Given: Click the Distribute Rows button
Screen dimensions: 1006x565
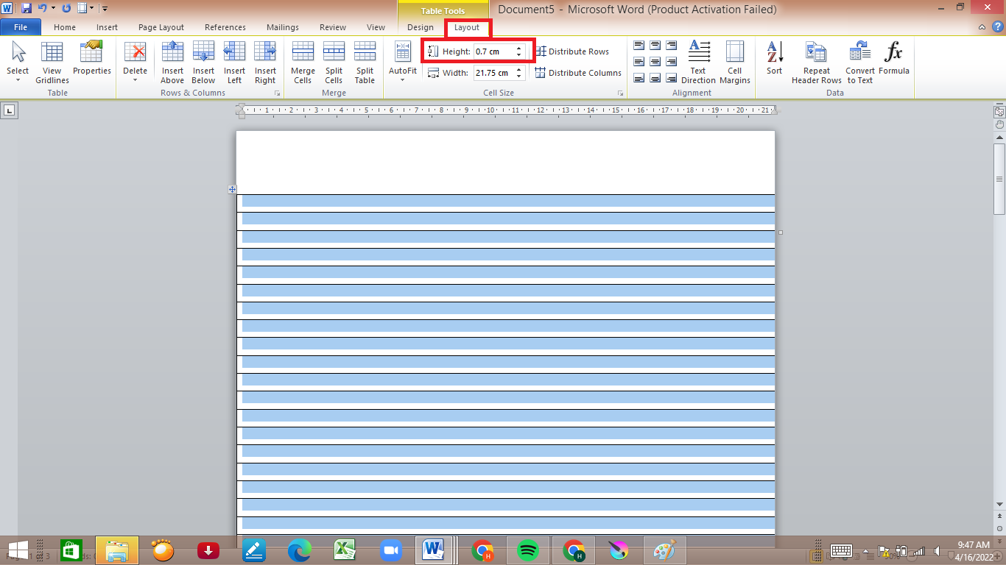Looking at the screenshot, I should coord(572,51).
